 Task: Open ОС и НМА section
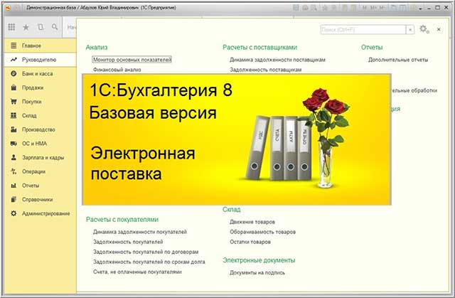coord(41,144)
